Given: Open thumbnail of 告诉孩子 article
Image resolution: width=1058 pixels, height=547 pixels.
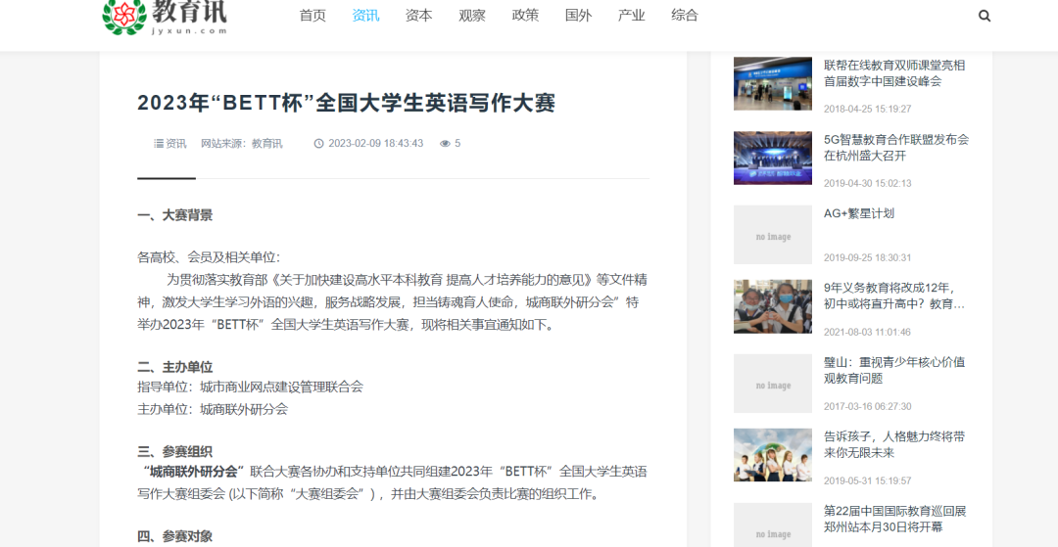Looking at the screenshot, I should coord(773,455).
